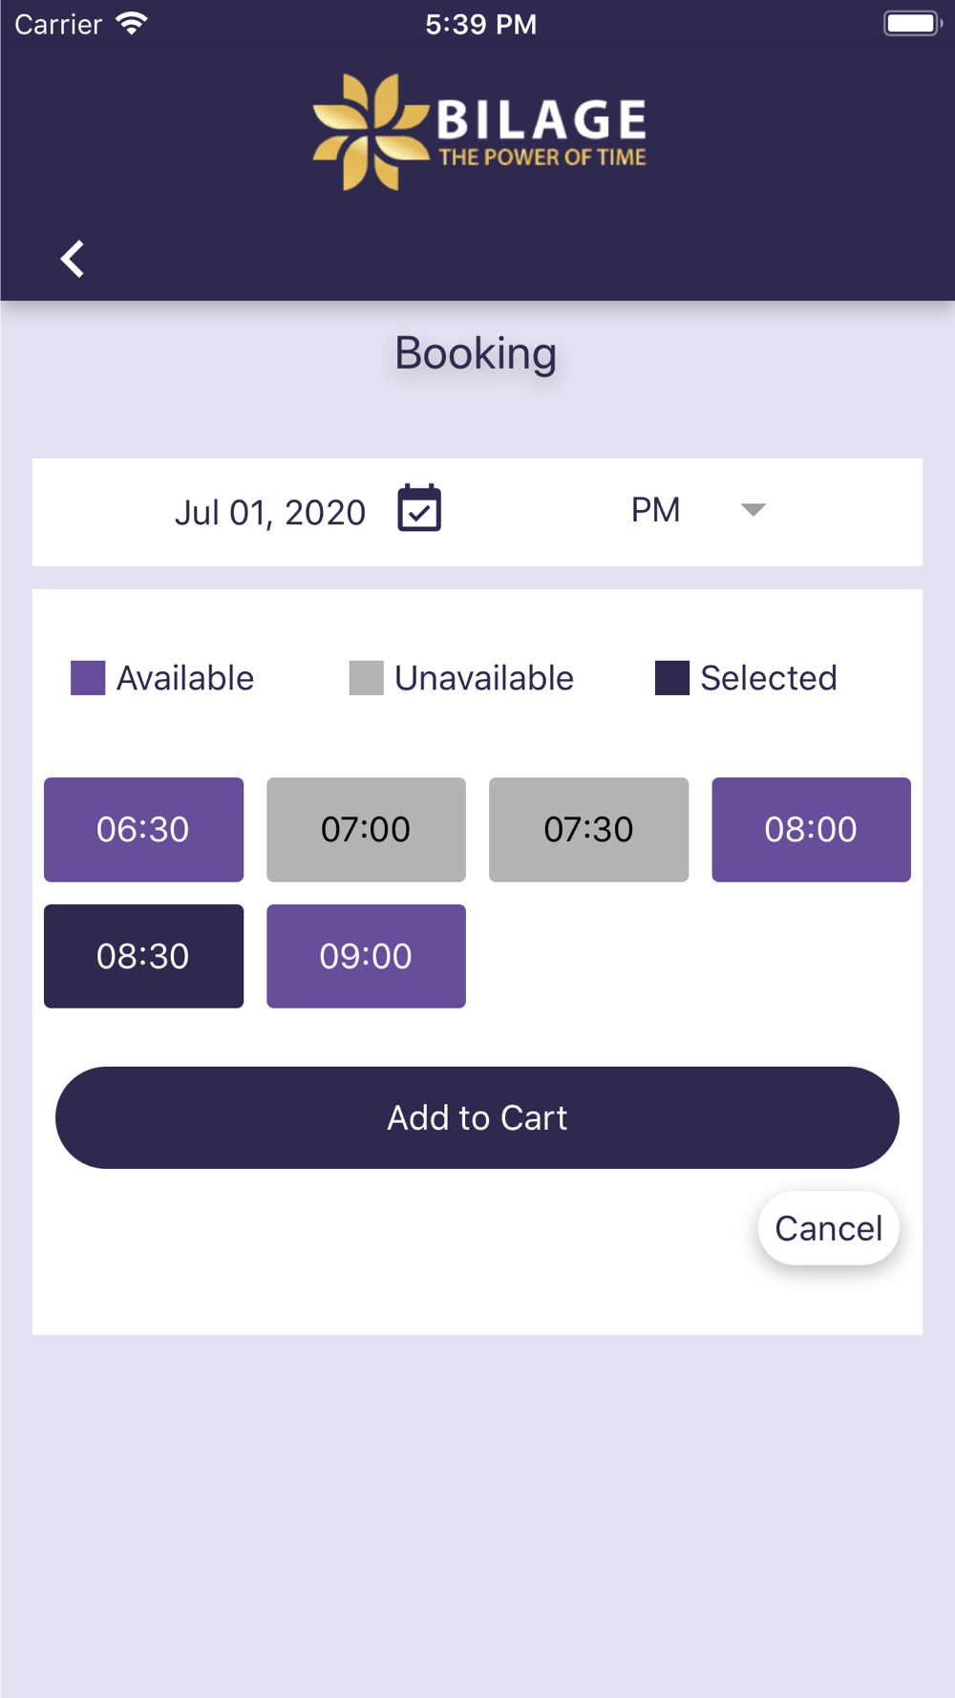Tap the Unavailable legend color swatch
The width and height of the screenshot is (955, 1698).
click(366, 678)
